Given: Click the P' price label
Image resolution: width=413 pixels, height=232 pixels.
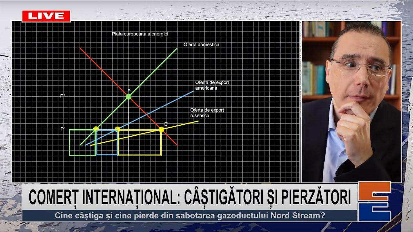Looking at the screenshot, I should click(62, 129).
